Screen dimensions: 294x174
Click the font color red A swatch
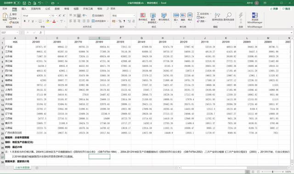pyautogui.click(x=54, y=21)
